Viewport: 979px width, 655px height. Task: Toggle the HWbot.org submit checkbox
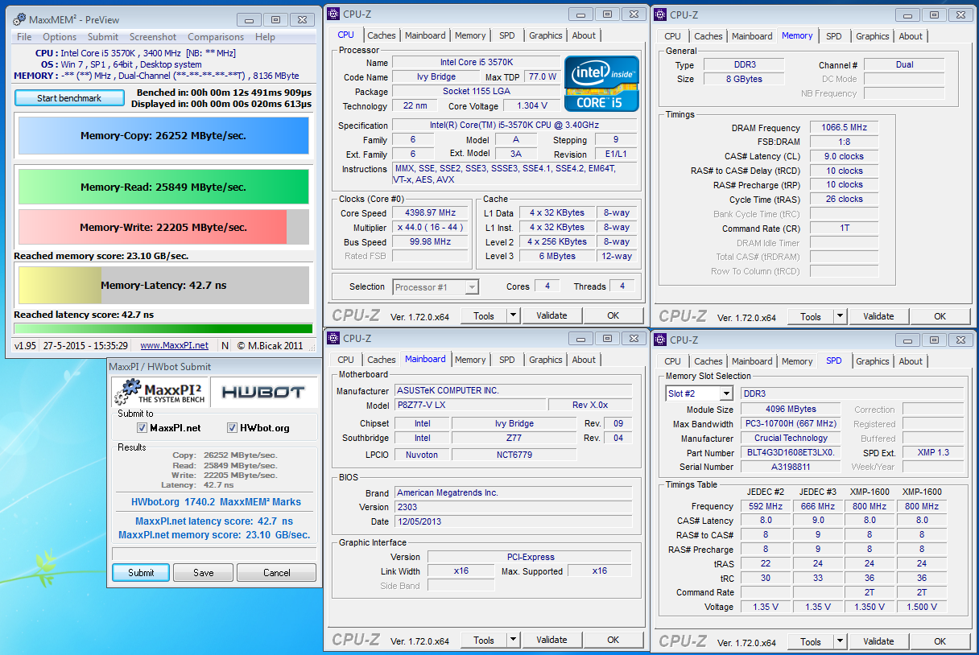point(233,428)
